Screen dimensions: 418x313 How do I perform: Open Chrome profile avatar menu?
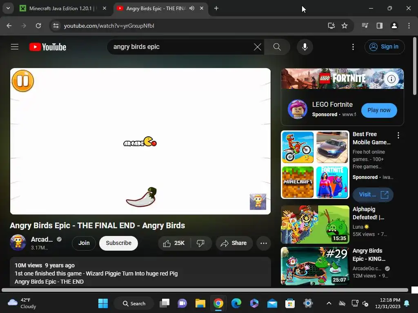pyautogui.click(x=394, y=26)
